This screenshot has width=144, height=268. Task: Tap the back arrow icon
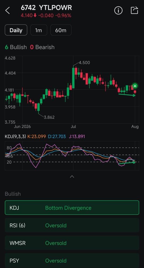pyautogui.click(x=7, y=10)
